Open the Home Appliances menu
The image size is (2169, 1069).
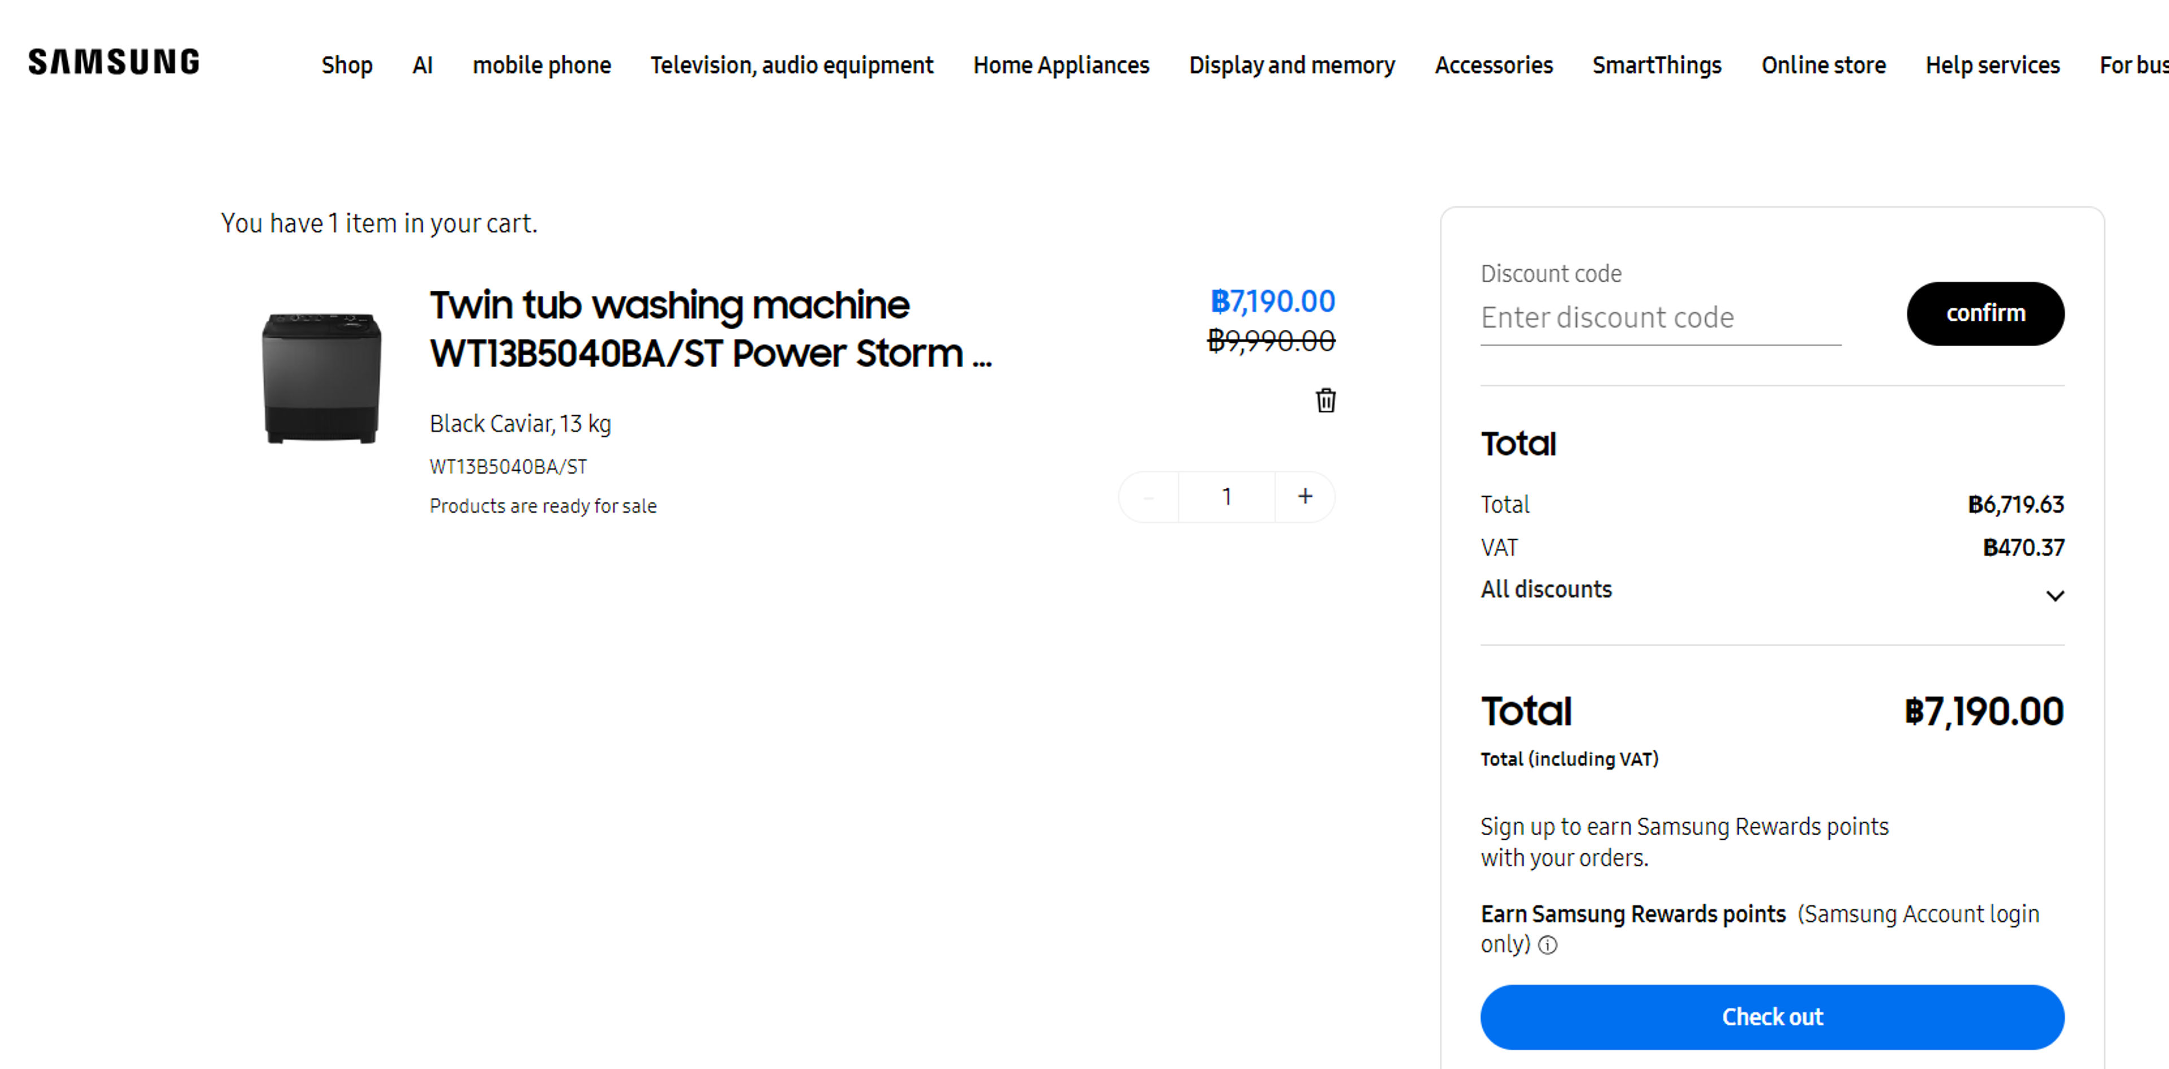pos(1061,65)
